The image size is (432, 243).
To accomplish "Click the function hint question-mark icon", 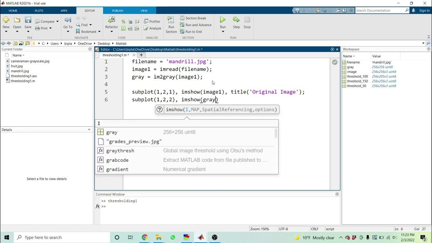I will 160,109.
